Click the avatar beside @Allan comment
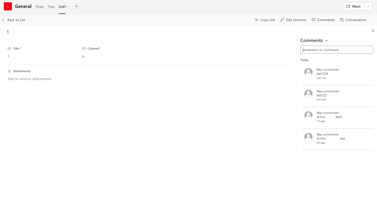Viewport: 377px width, 198px height. click(308, 137)
